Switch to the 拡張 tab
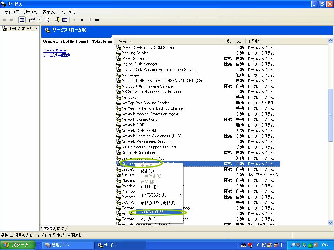This screenshot has width=334, height=250. tap(48, 228)
